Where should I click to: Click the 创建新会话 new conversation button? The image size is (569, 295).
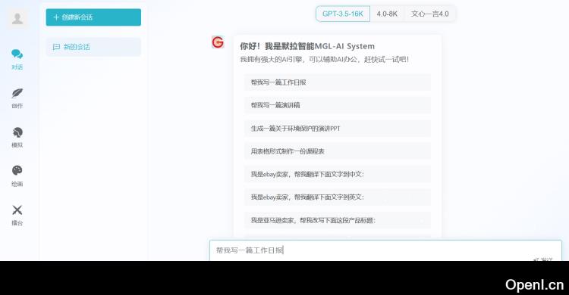tap(93, 17)
